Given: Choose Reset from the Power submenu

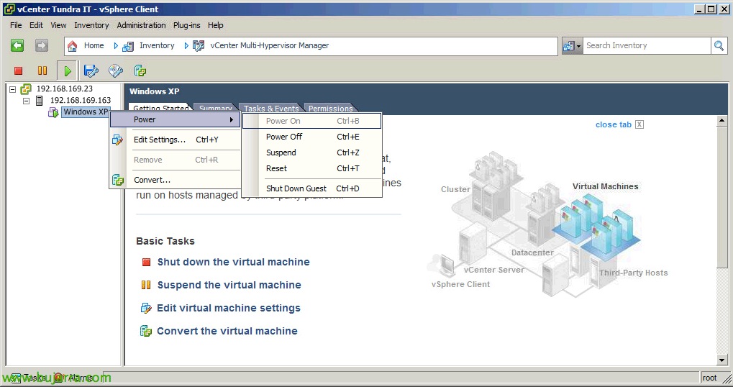Looking at the screenshot, I should click(x=312, y=169).
